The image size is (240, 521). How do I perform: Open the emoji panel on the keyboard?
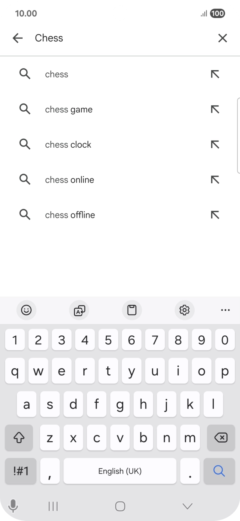pos(26,310)
